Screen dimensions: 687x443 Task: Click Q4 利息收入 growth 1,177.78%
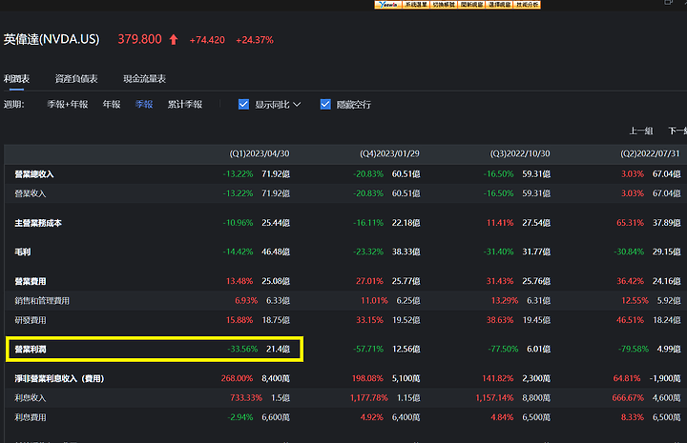(x=368, y=398)
